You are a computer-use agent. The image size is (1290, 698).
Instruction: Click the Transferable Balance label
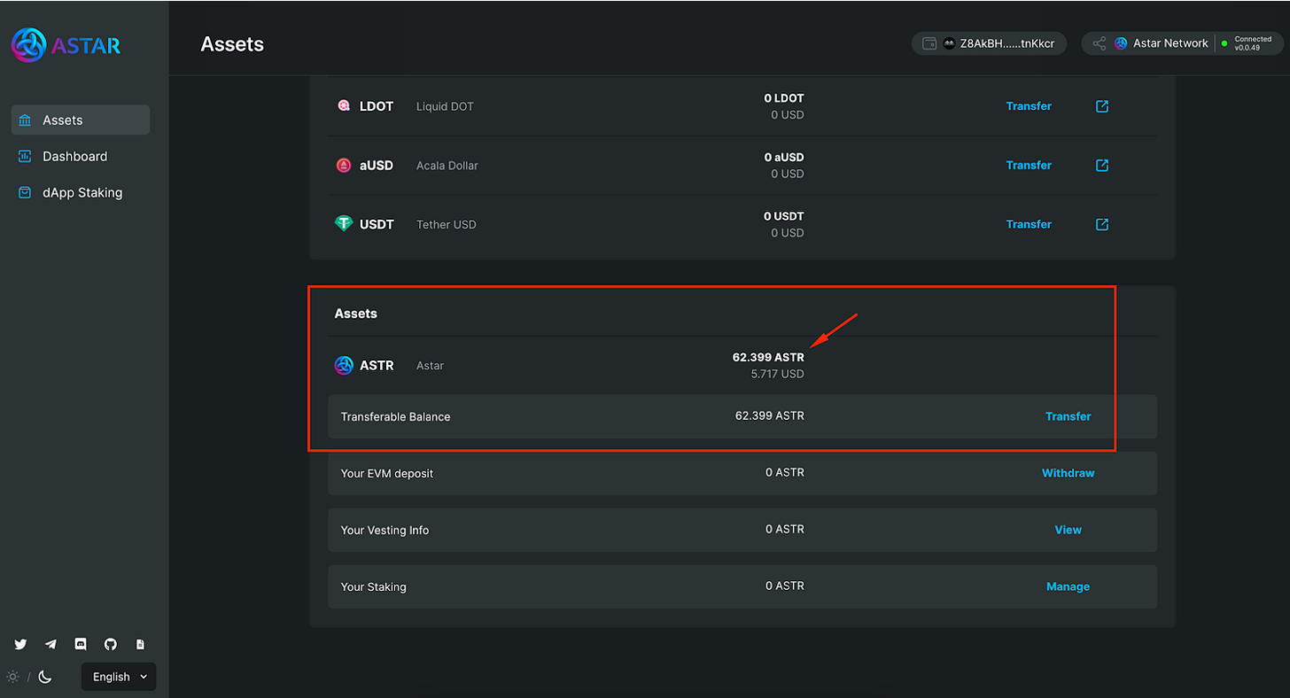pos(395,416)
